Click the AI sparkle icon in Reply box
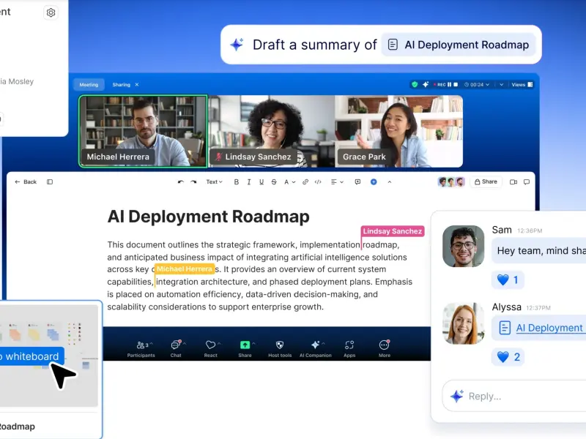 [x=456, y=396]
